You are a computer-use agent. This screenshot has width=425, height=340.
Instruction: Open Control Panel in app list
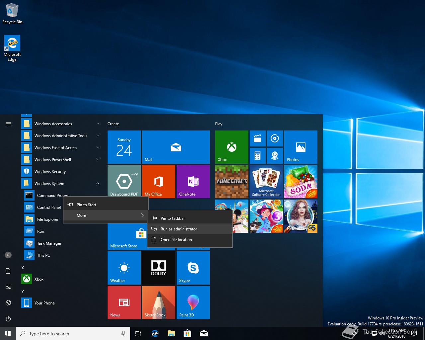pyautogui.click(x=42, y=207)
